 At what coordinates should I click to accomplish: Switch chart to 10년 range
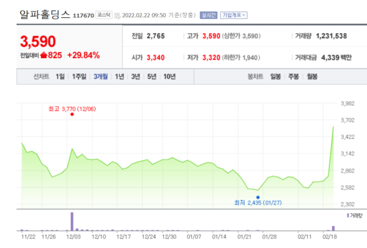pos(169,77)
